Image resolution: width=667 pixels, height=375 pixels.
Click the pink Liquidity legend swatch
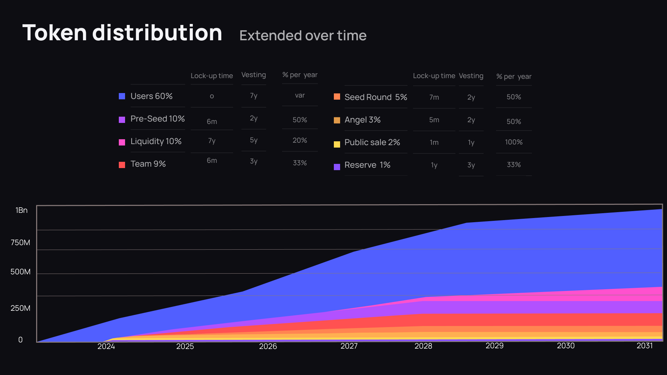(x=122, y=142)
